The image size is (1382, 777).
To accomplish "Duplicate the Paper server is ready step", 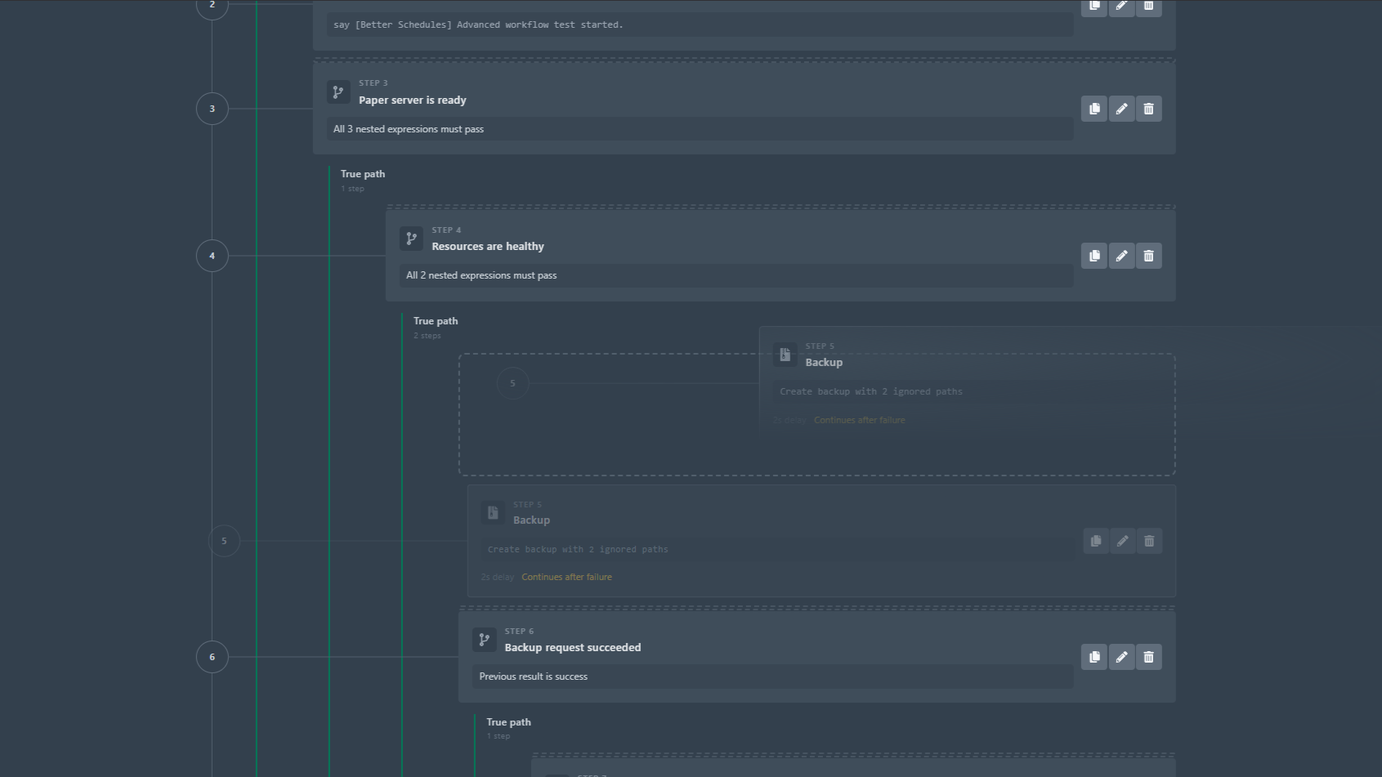I will pyautogui.click(x=1094, y=109).
